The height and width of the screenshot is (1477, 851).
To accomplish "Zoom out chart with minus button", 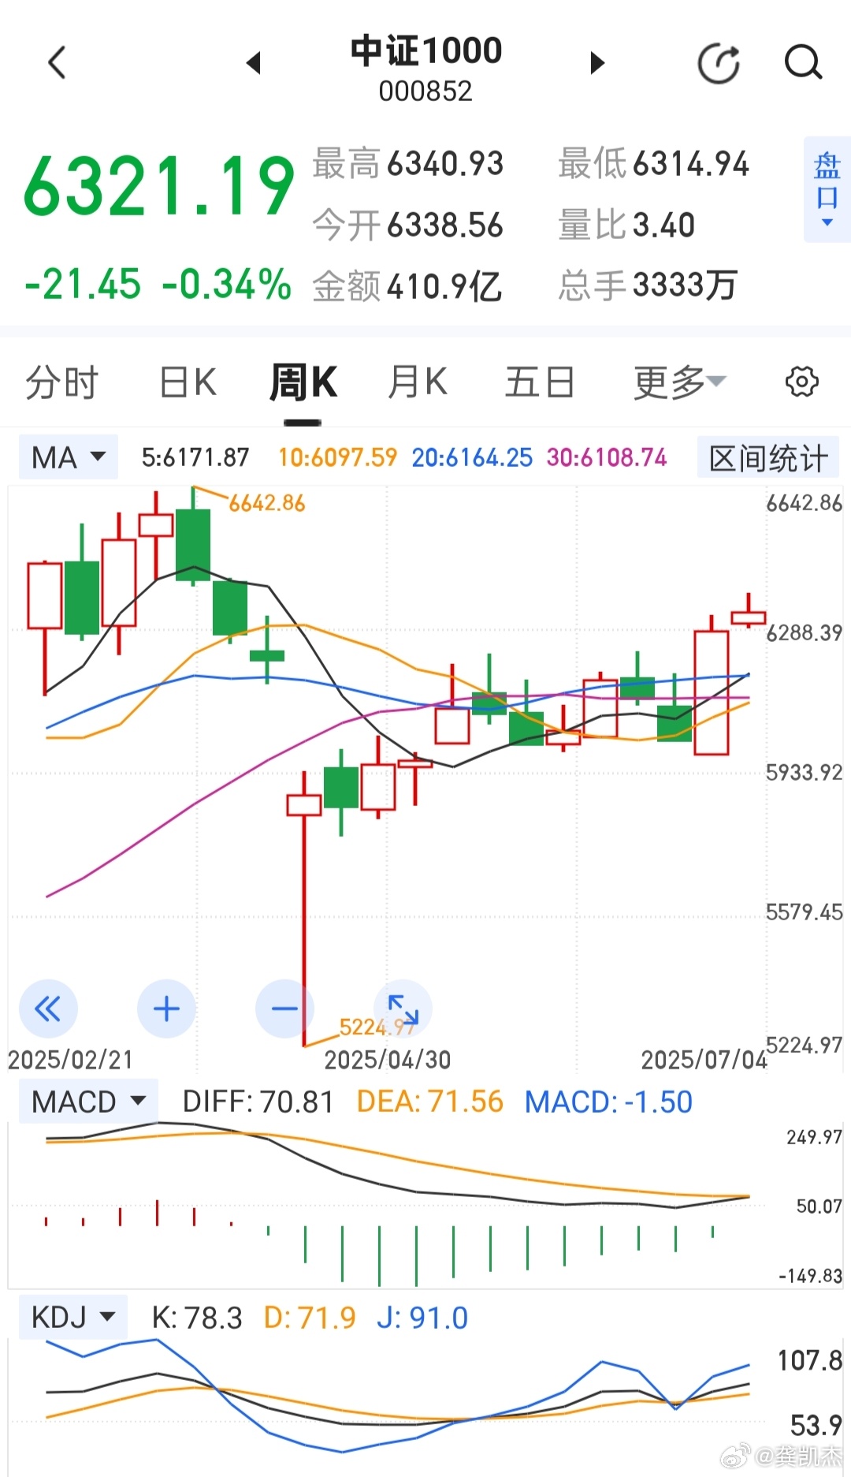I will [284, 1009].
